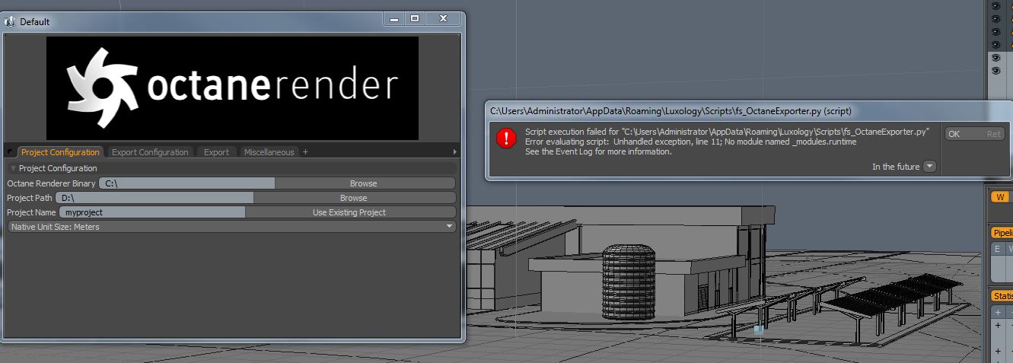Minimize the Default window
Image resolution: width=1013 pixels, height=363 pixels.
point(392,18)
